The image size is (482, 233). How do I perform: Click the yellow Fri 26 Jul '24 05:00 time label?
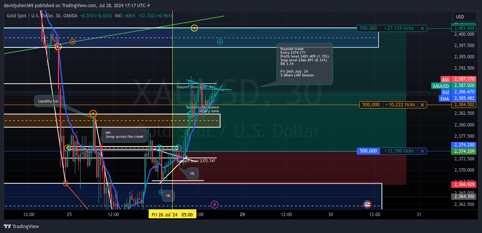pos(172,215)
